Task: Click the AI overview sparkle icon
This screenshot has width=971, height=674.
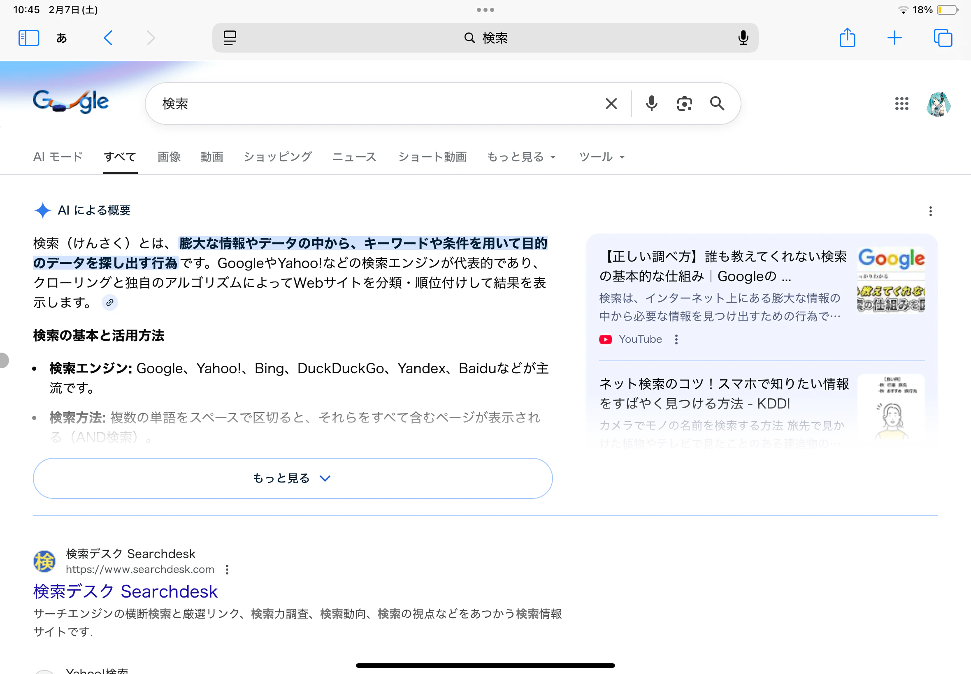Action: tap(42, 210)
